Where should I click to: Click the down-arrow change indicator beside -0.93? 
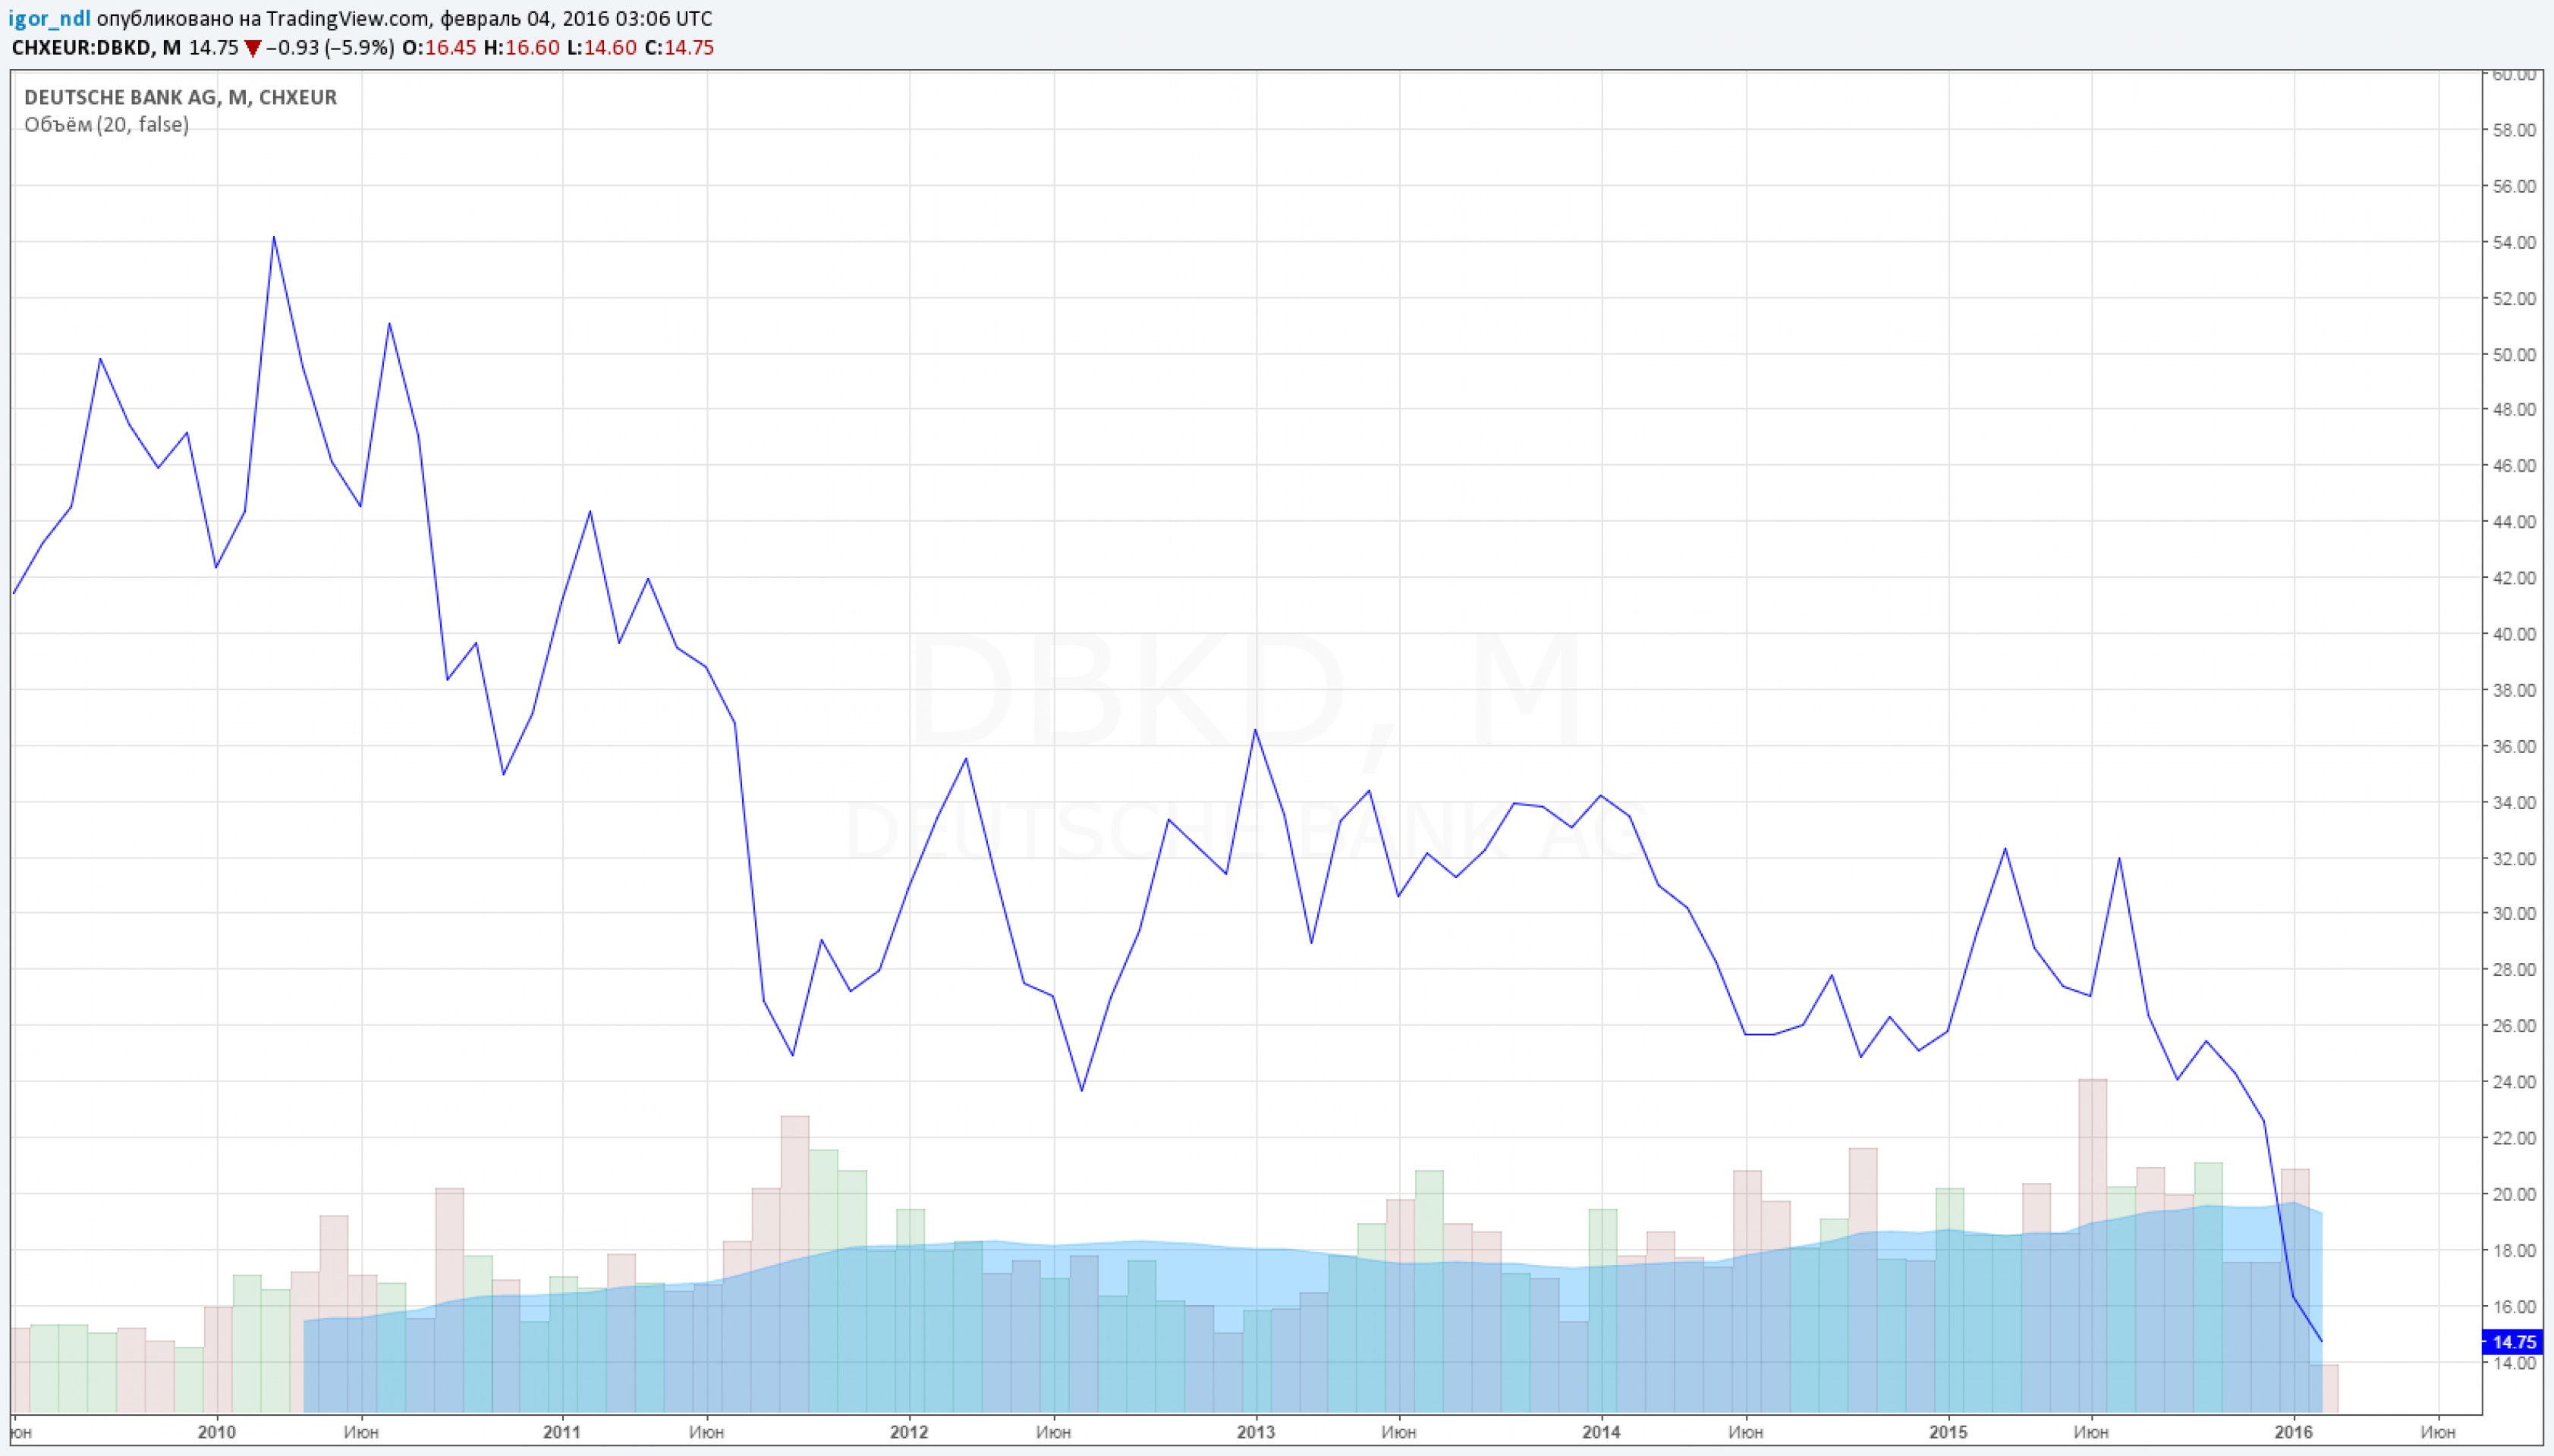tap(253, 48)
